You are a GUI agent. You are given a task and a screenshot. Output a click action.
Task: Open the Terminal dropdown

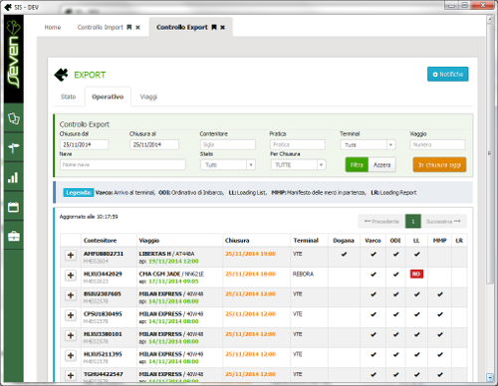(x=368, y=145)
